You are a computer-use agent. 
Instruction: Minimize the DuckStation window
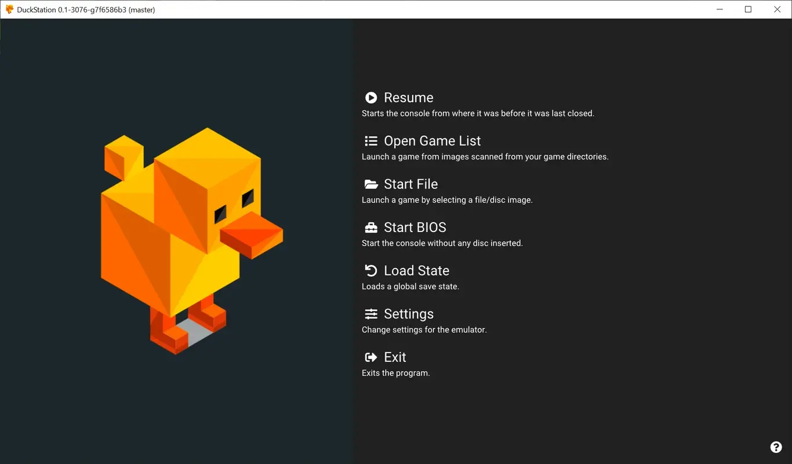pyautogui.click(x=720, y=9)
